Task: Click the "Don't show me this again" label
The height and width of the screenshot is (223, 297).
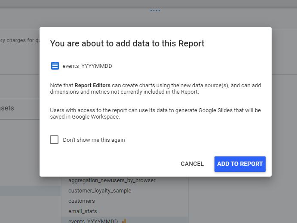Action: click(94, 140)
